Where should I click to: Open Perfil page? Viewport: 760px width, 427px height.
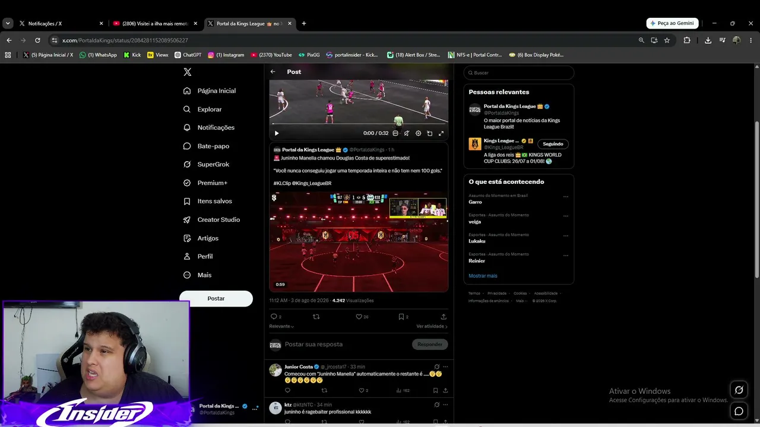pyautogui.click(x=198, y=256)
